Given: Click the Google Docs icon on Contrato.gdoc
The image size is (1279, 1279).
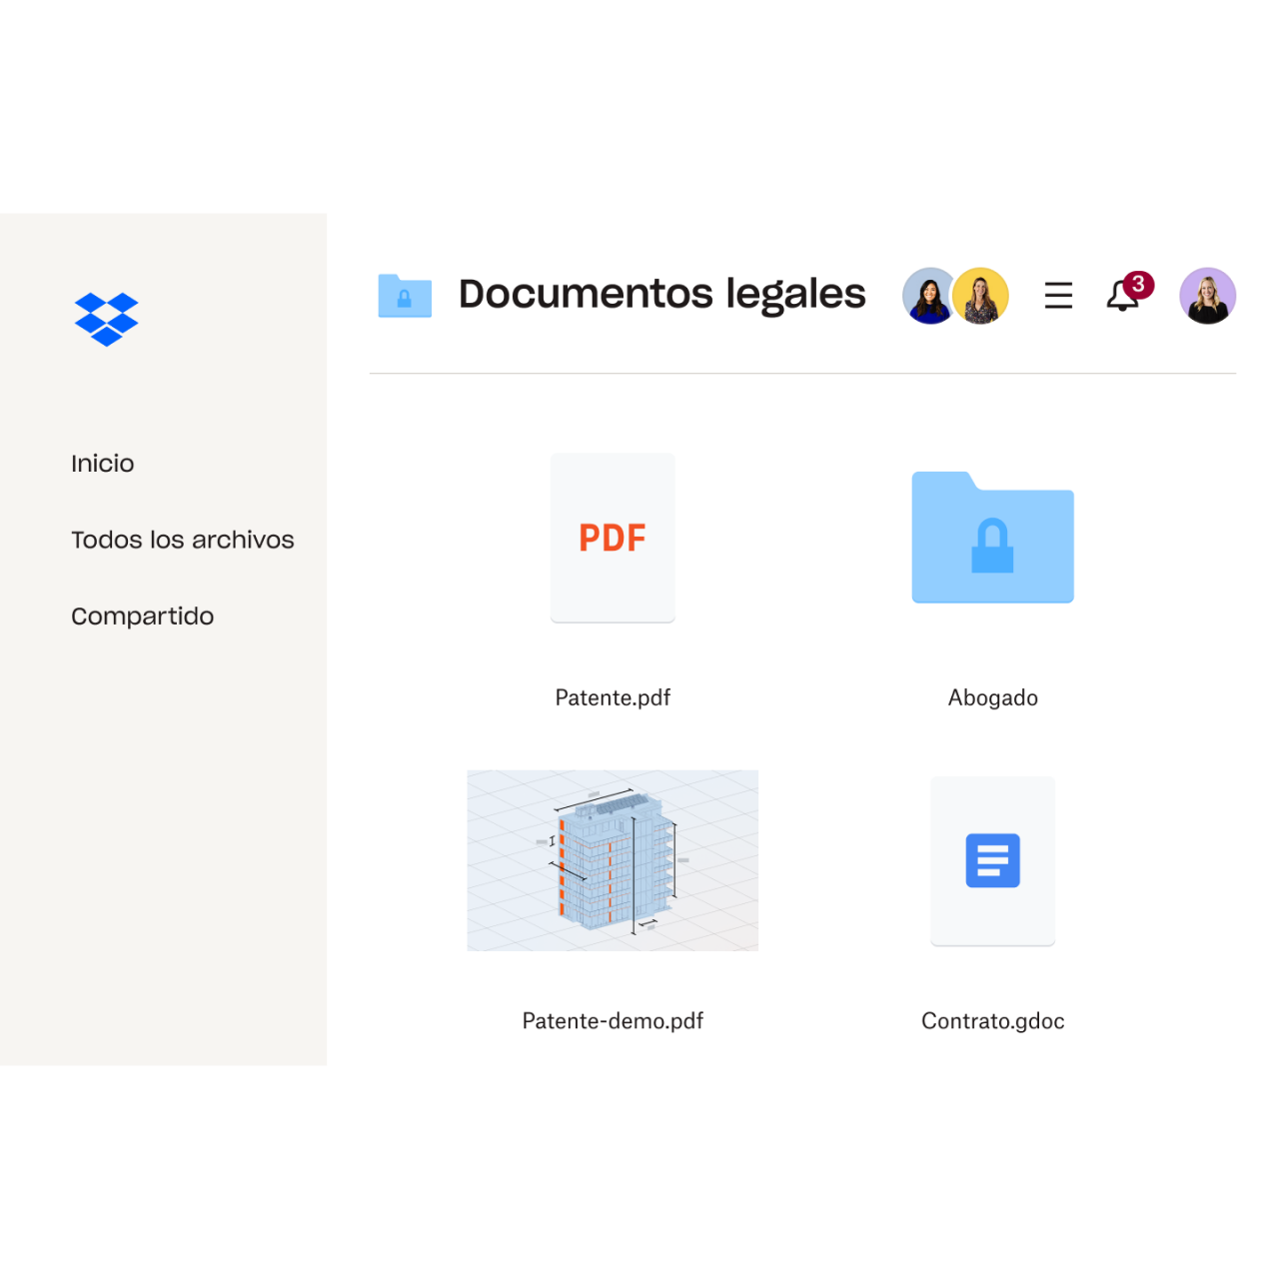Looking at the screenshot, I should coord(992,860).
